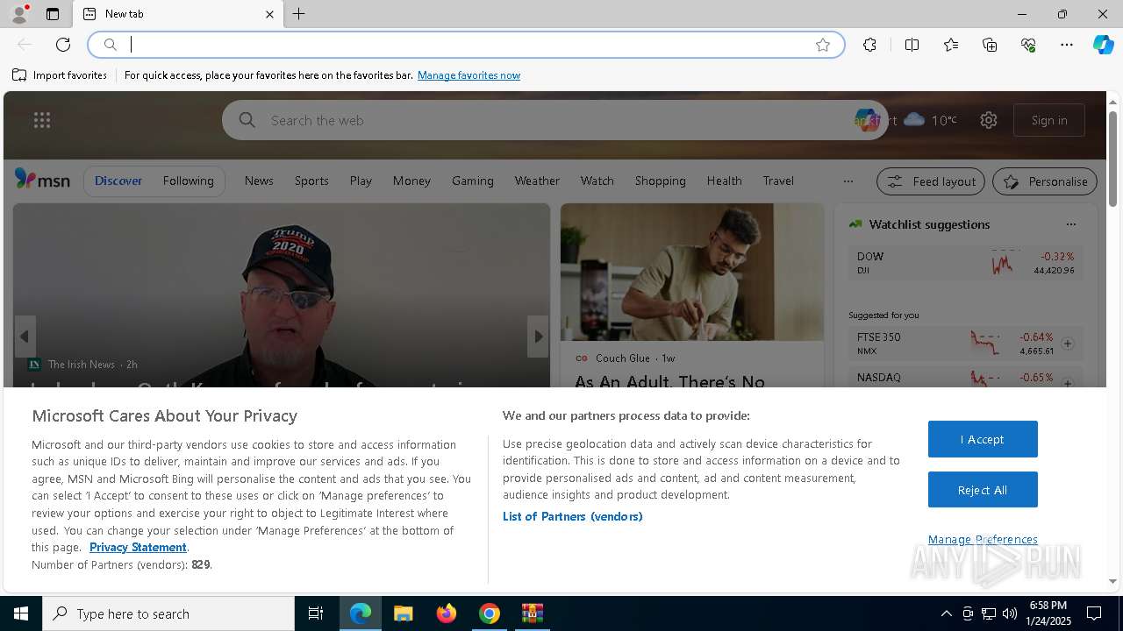Image resolution: width=1123 pixels, height=631 pixels.
Task: Go to next carousel story arrow
Action: point(538,337)
